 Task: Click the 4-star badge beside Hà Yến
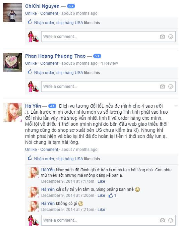tap(52, 106)
